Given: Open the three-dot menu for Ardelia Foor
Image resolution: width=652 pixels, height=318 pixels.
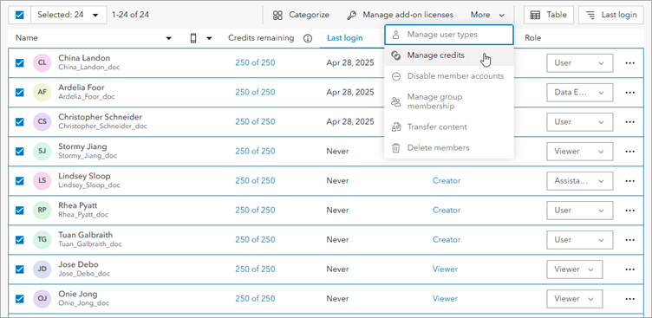Looking at the screenshot, I should 630,93.
